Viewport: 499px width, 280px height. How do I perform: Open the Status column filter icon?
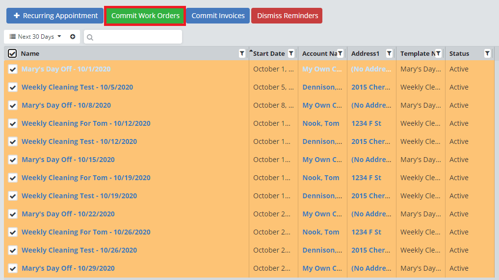pos(487,53)
